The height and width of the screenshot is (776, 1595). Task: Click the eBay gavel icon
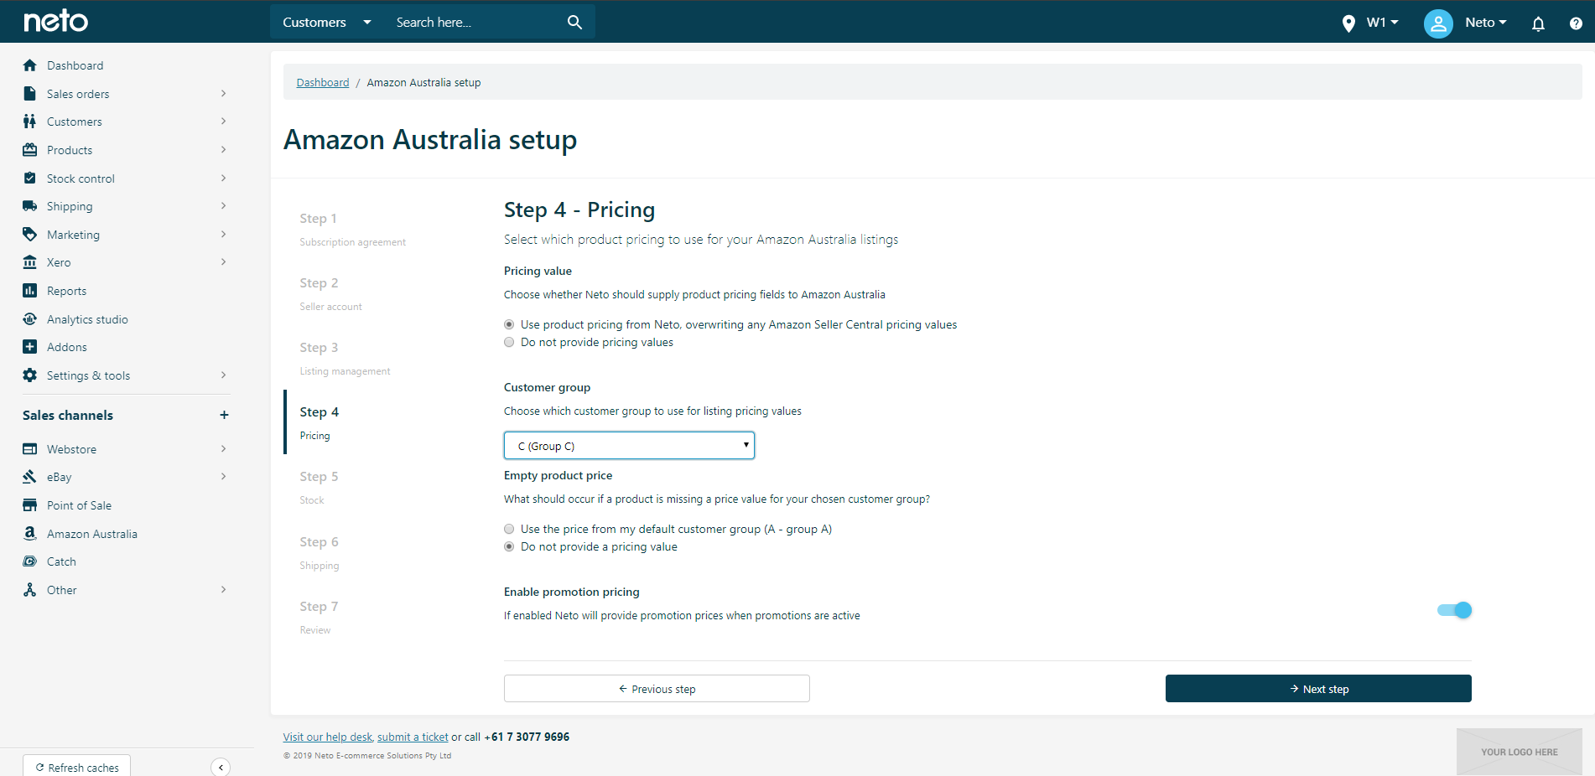pos(30,477)
